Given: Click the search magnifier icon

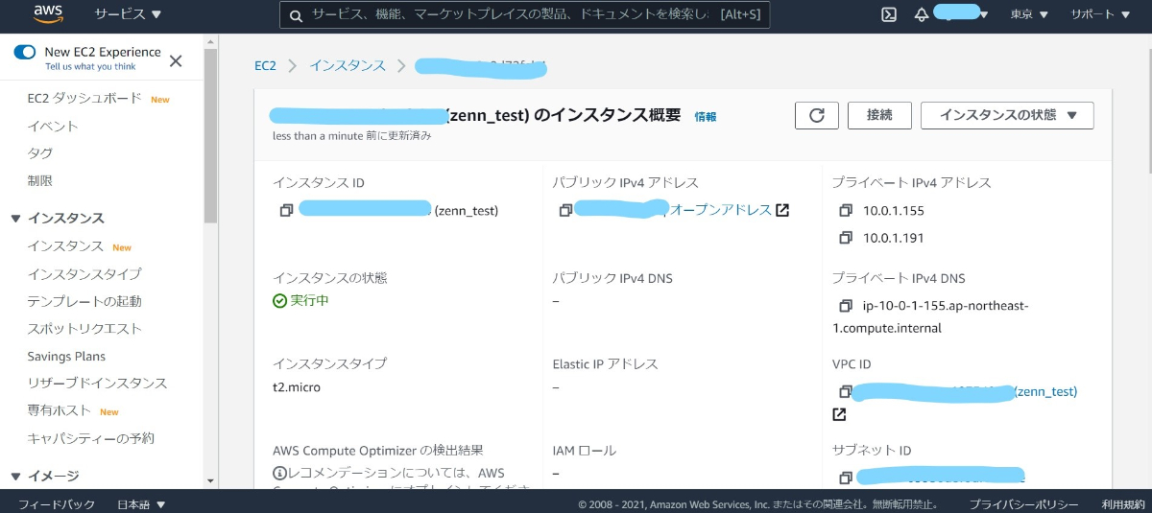Looking at the screenshot, I should (298, 15).
